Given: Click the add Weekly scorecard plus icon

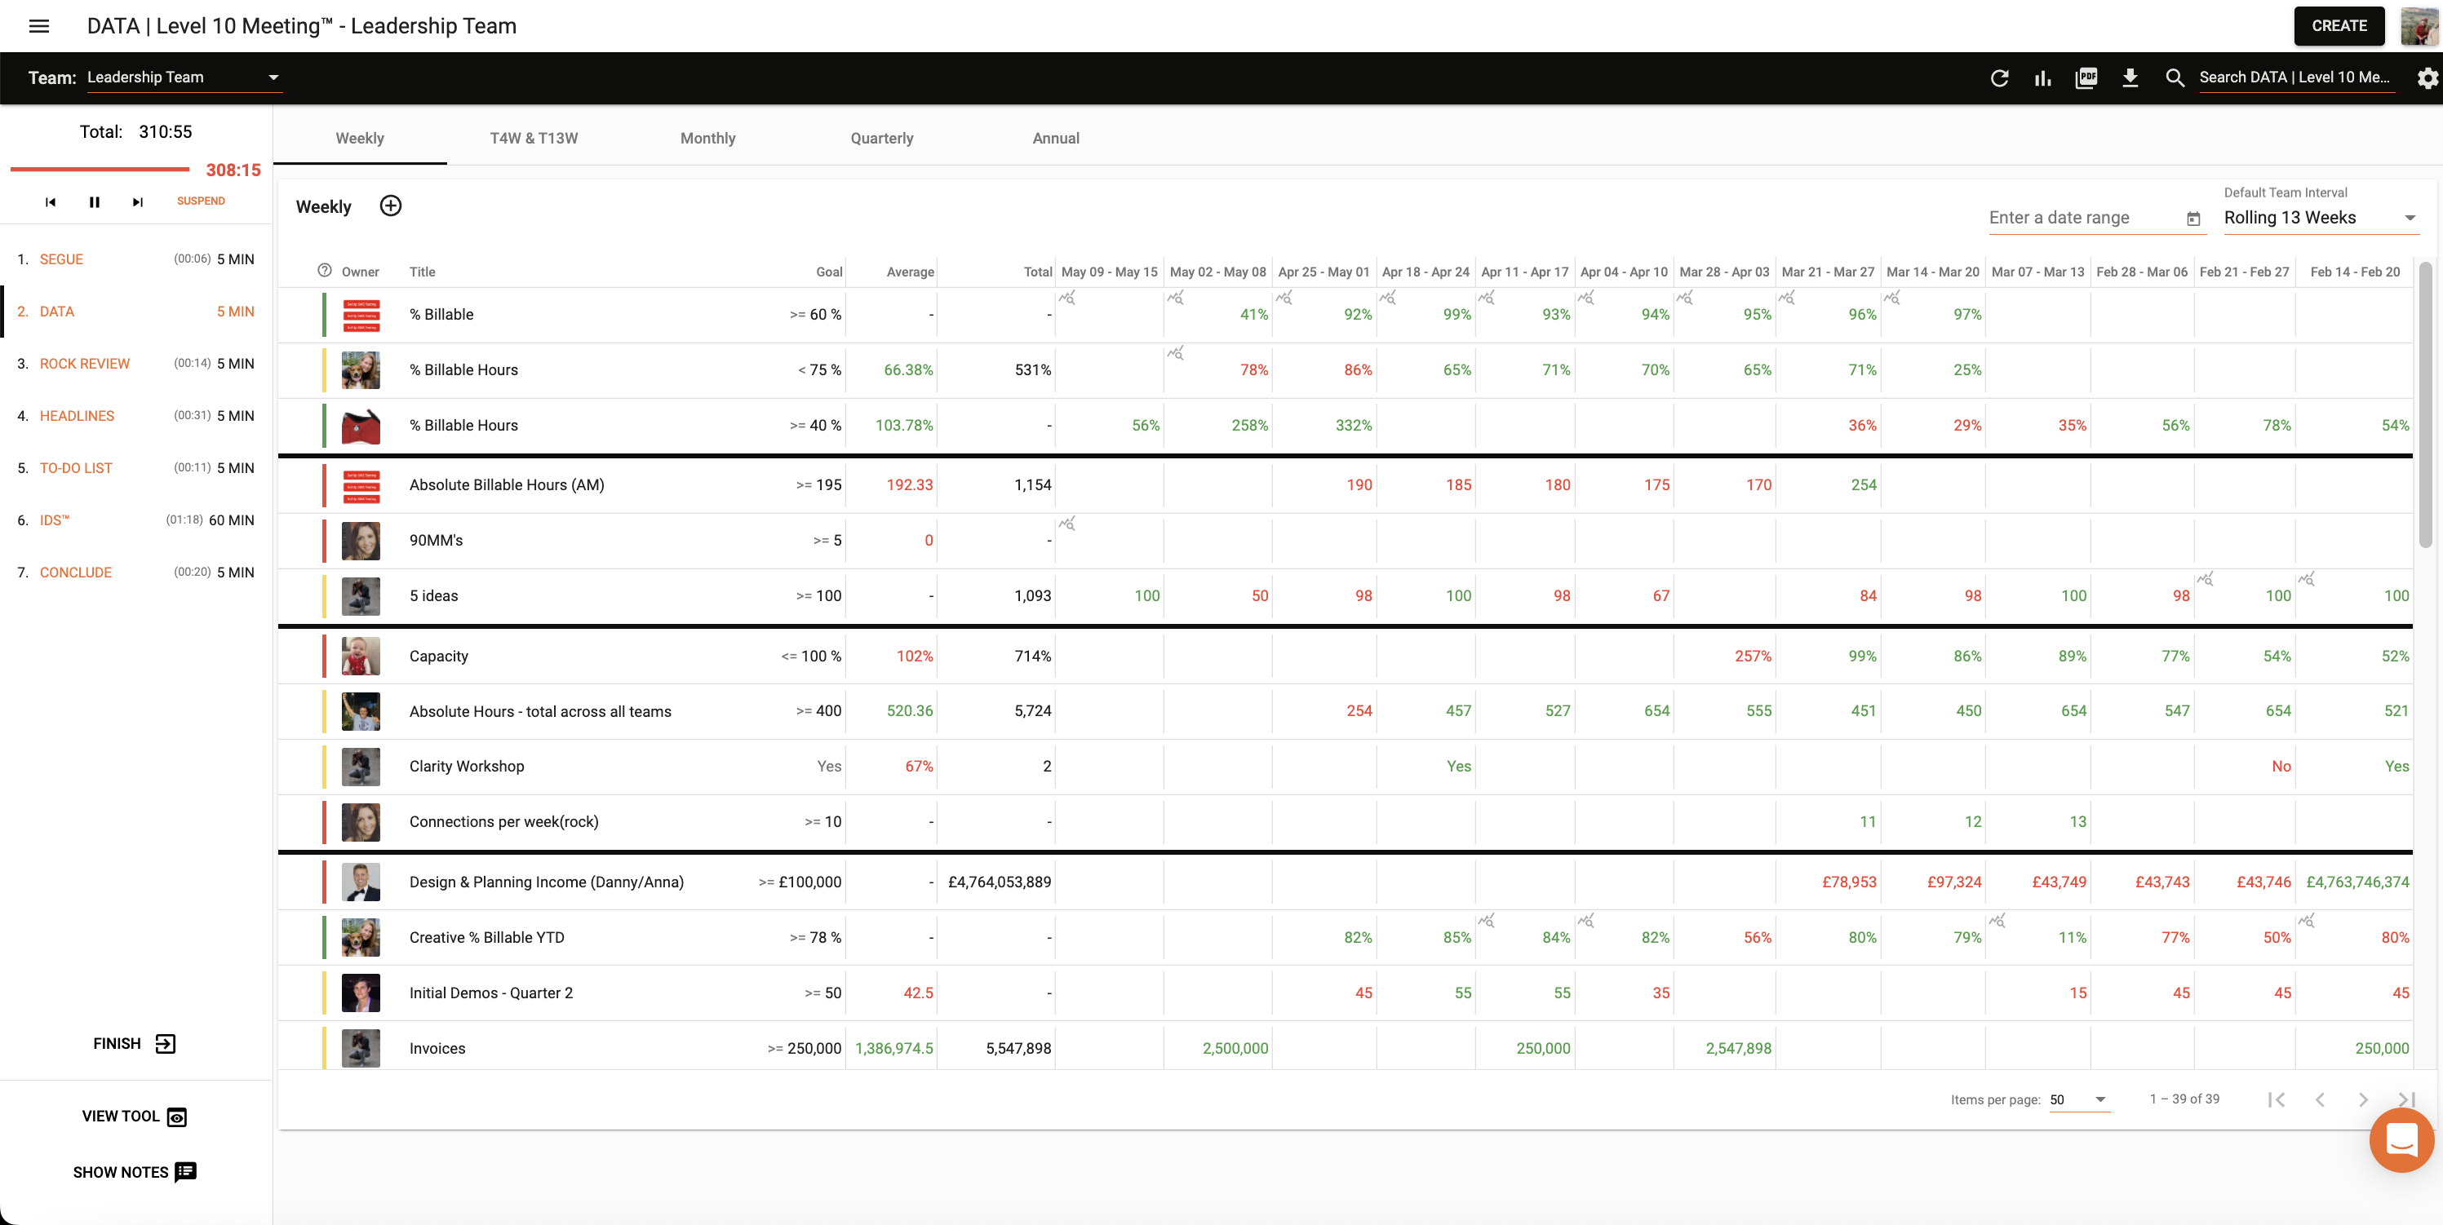Looking at the screenshot, I should click(389, 205).
